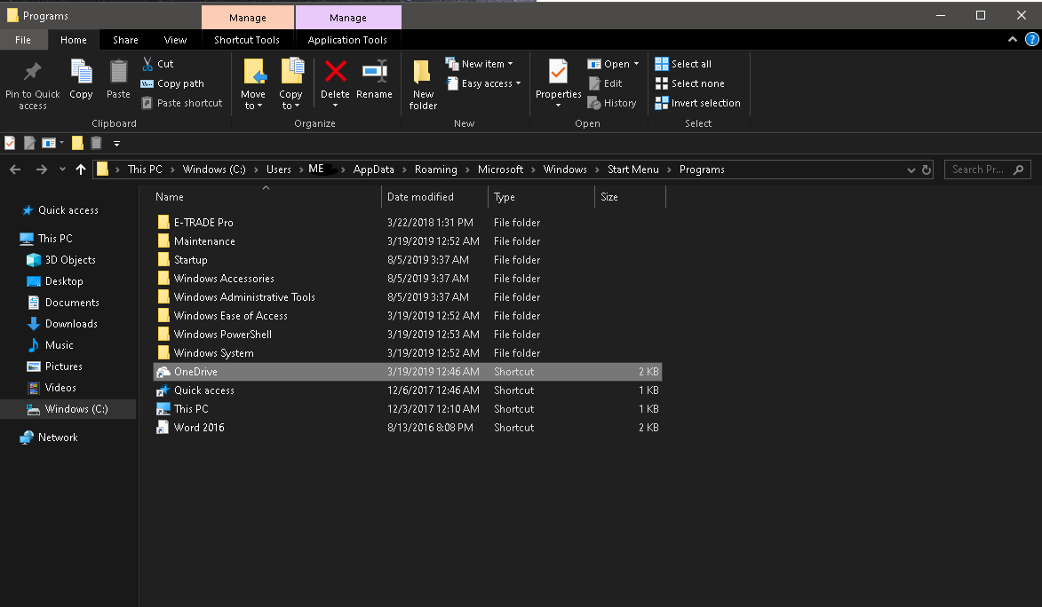
Task: Click the Edit ribbon button
Action: click(606, 83)
